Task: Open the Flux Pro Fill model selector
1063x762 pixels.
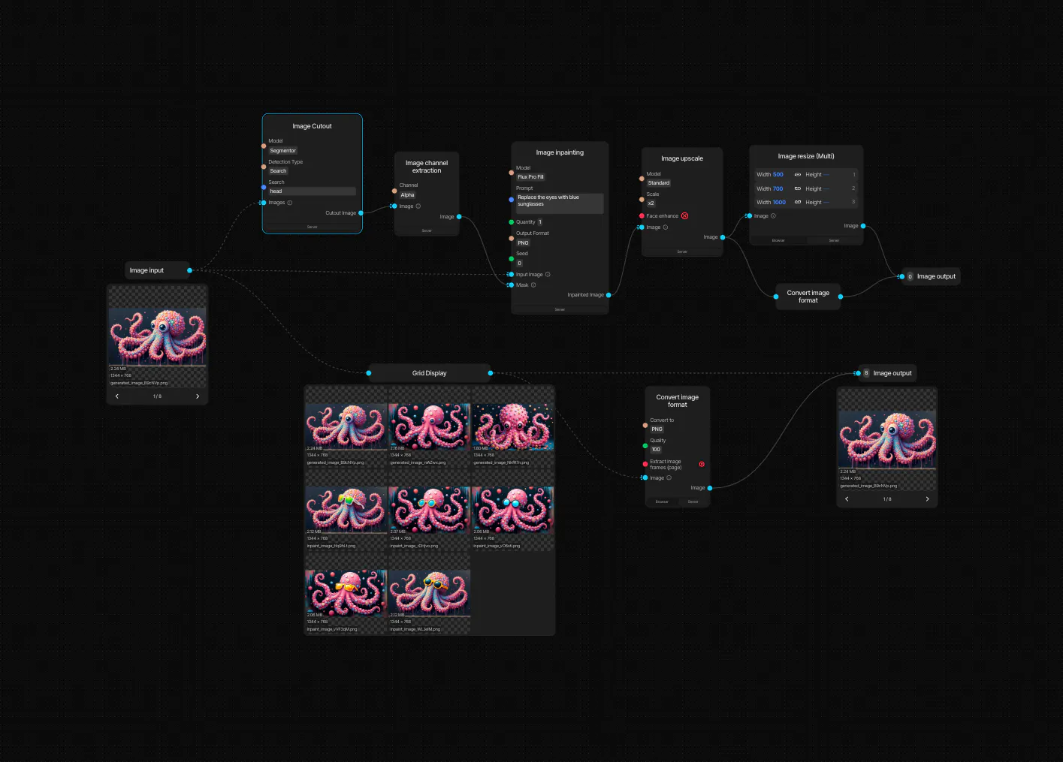Action: 530,177
